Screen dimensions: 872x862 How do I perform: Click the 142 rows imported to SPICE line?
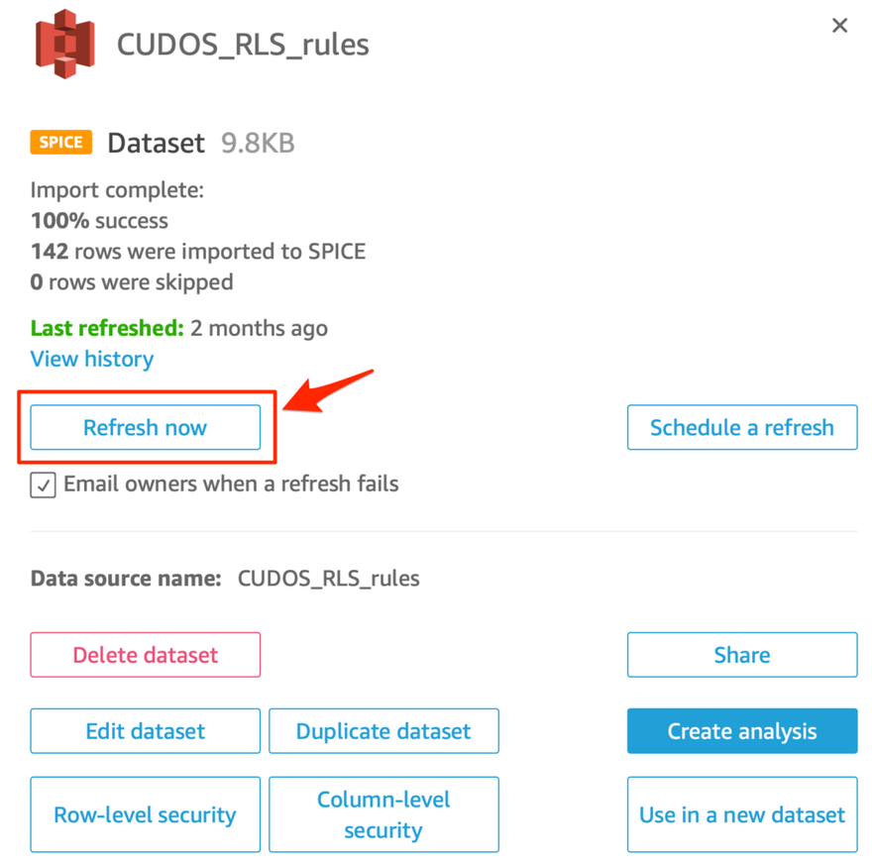pyautogui.click(x=198, y=252)
